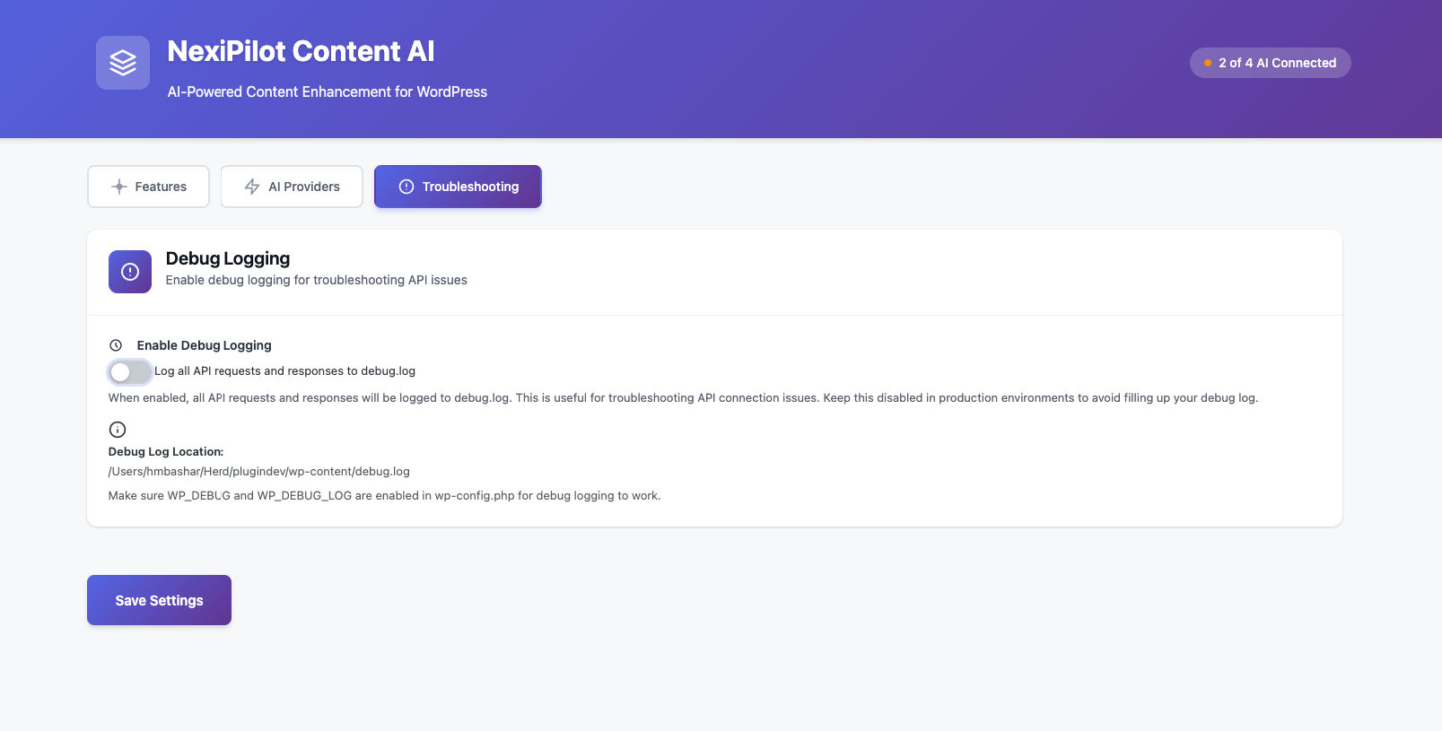Click the NexiPilot layers logo icon

click(x=123, y=63)
